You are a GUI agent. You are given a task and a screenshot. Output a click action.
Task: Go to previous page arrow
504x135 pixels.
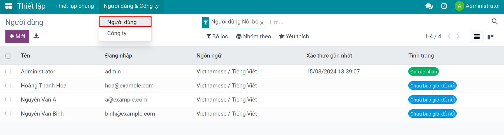point(449,36)
